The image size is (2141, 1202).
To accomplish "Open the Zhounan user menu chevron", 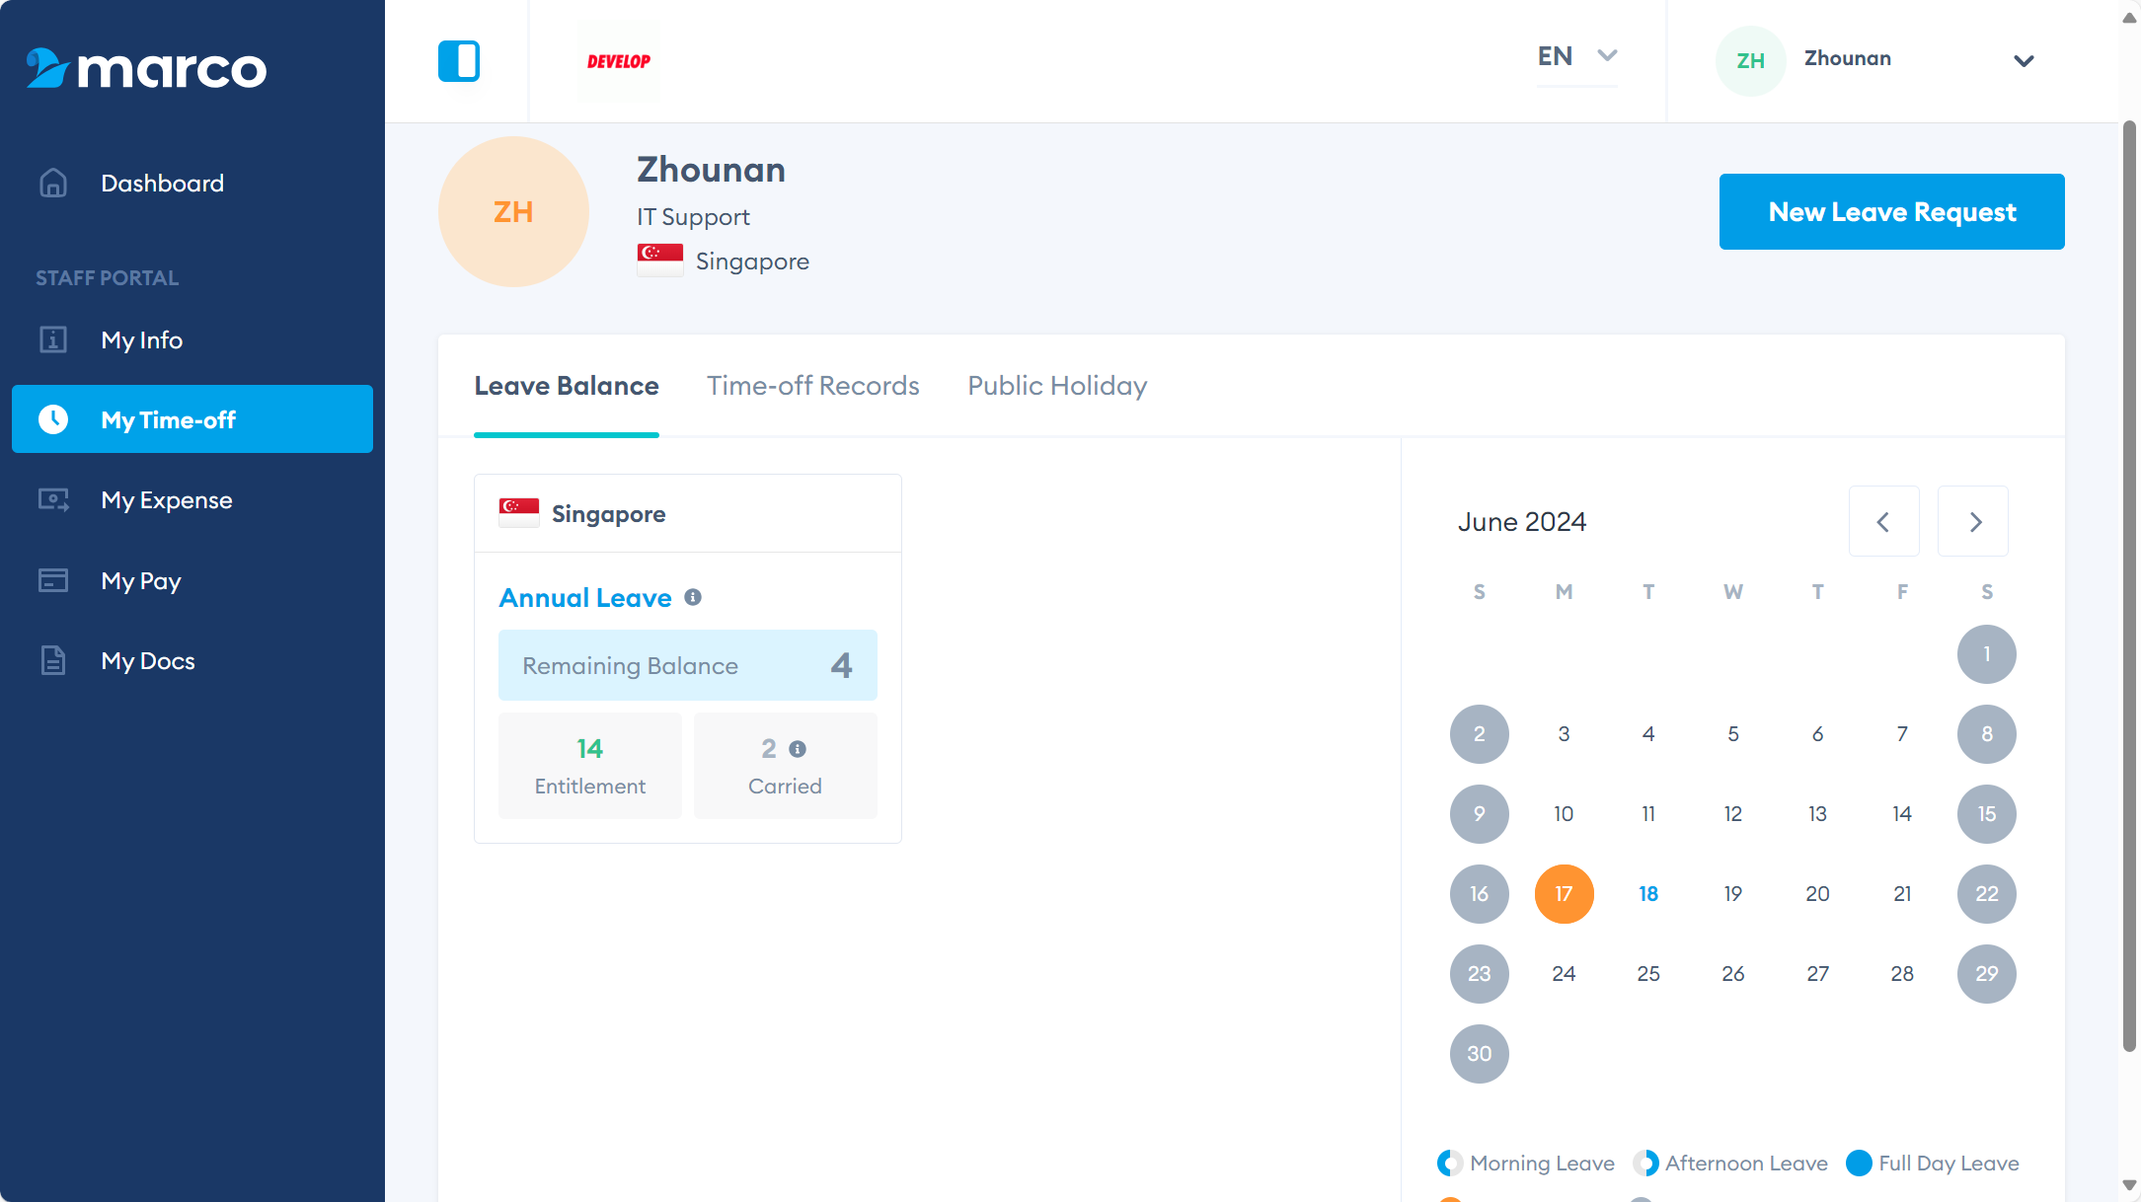I will [2024, 61].
